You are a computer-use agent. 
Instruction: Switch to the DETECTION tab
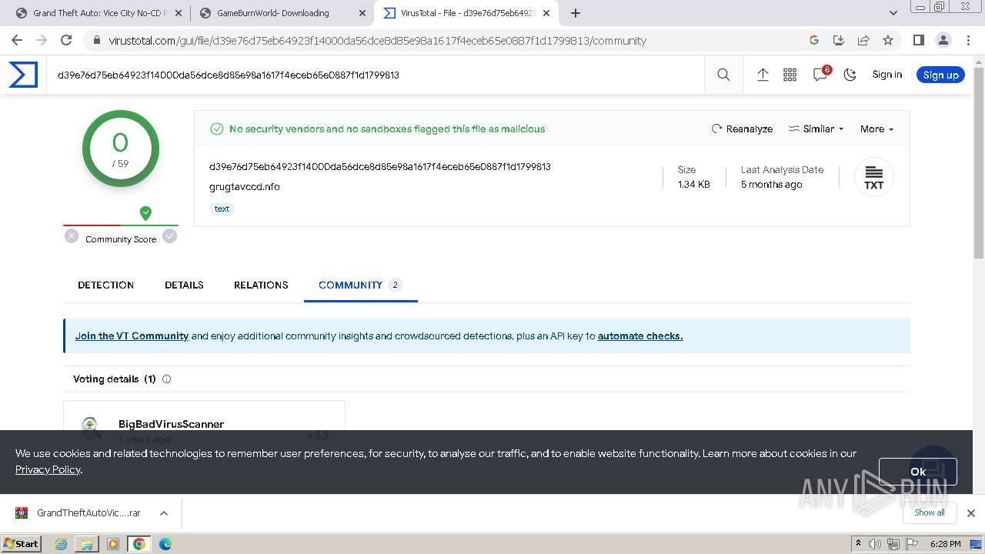click(105, 285)
